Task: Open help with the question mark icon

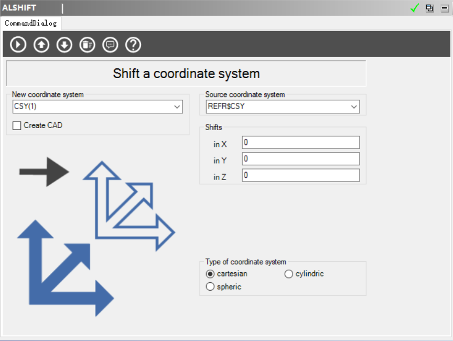Action: [133, 45]
